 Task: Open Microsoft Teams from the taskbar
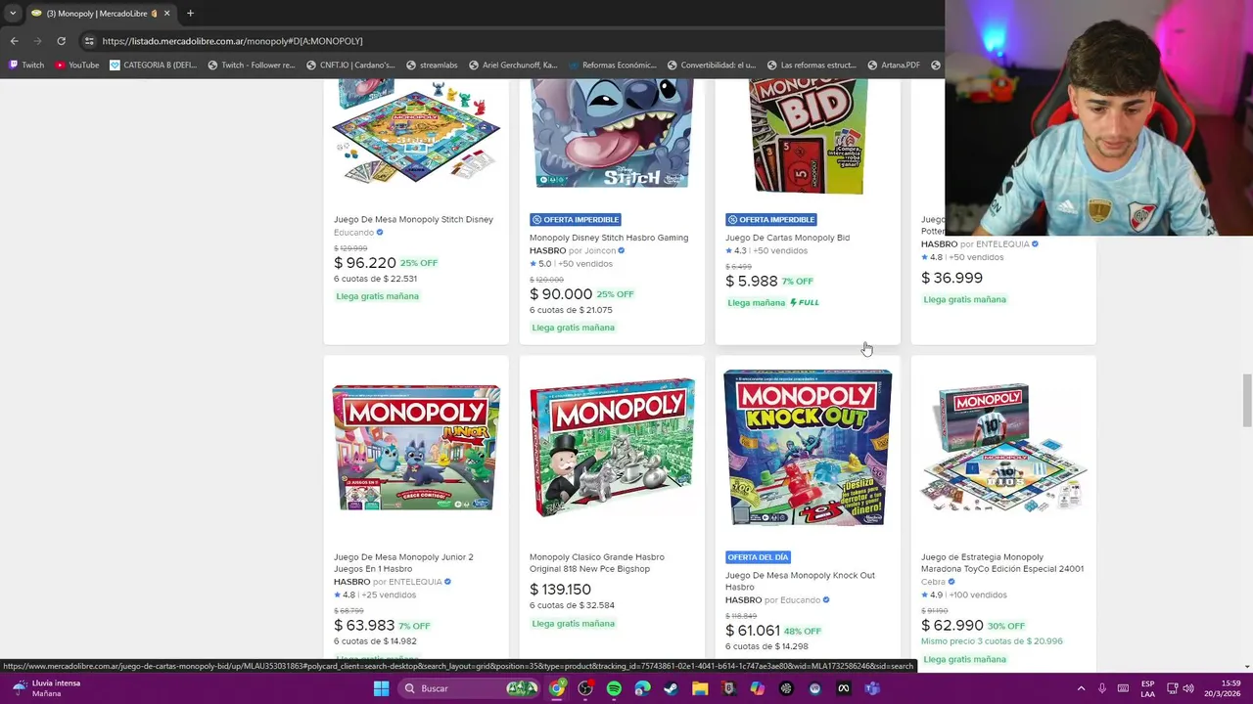coord(872,688)
